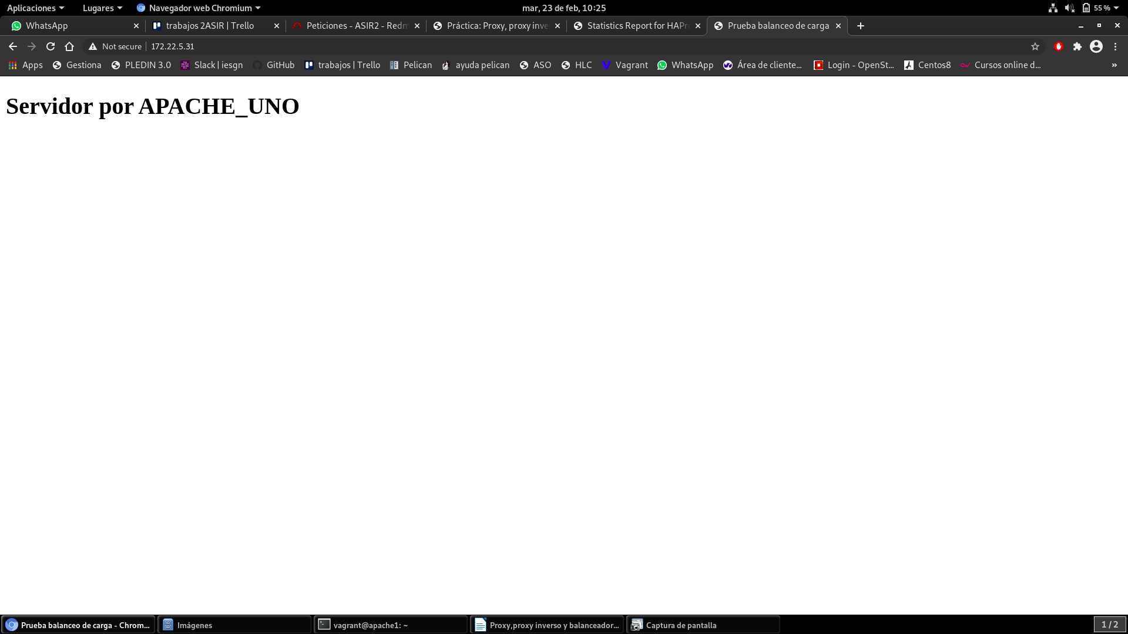
Task: Open the system battery status dropdown
Action: (1100, 8)
